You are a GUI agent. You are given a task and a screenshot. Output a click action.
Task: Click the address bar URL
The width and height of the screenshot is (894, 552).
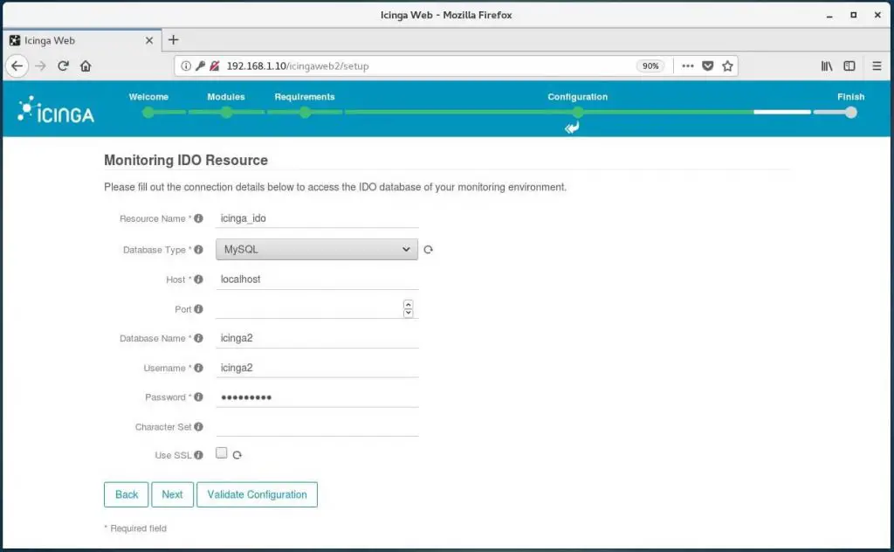[x=298, y=66]
